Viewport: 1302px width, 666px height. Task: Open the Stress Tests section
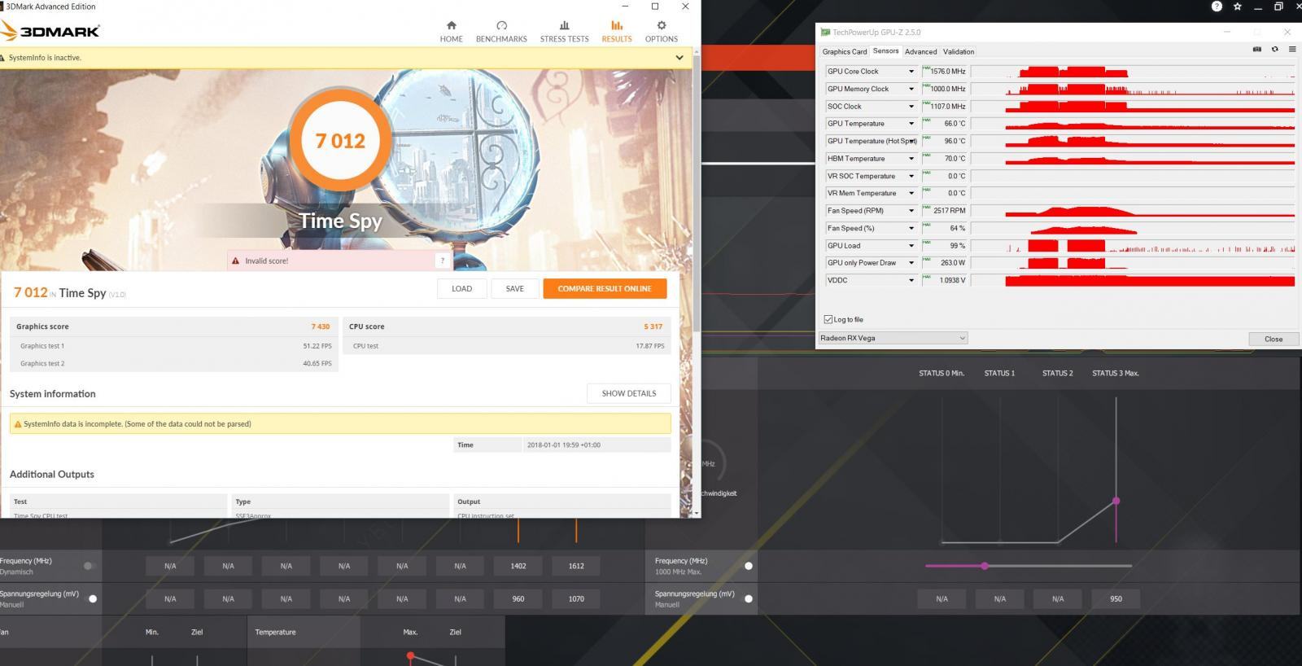564,32
